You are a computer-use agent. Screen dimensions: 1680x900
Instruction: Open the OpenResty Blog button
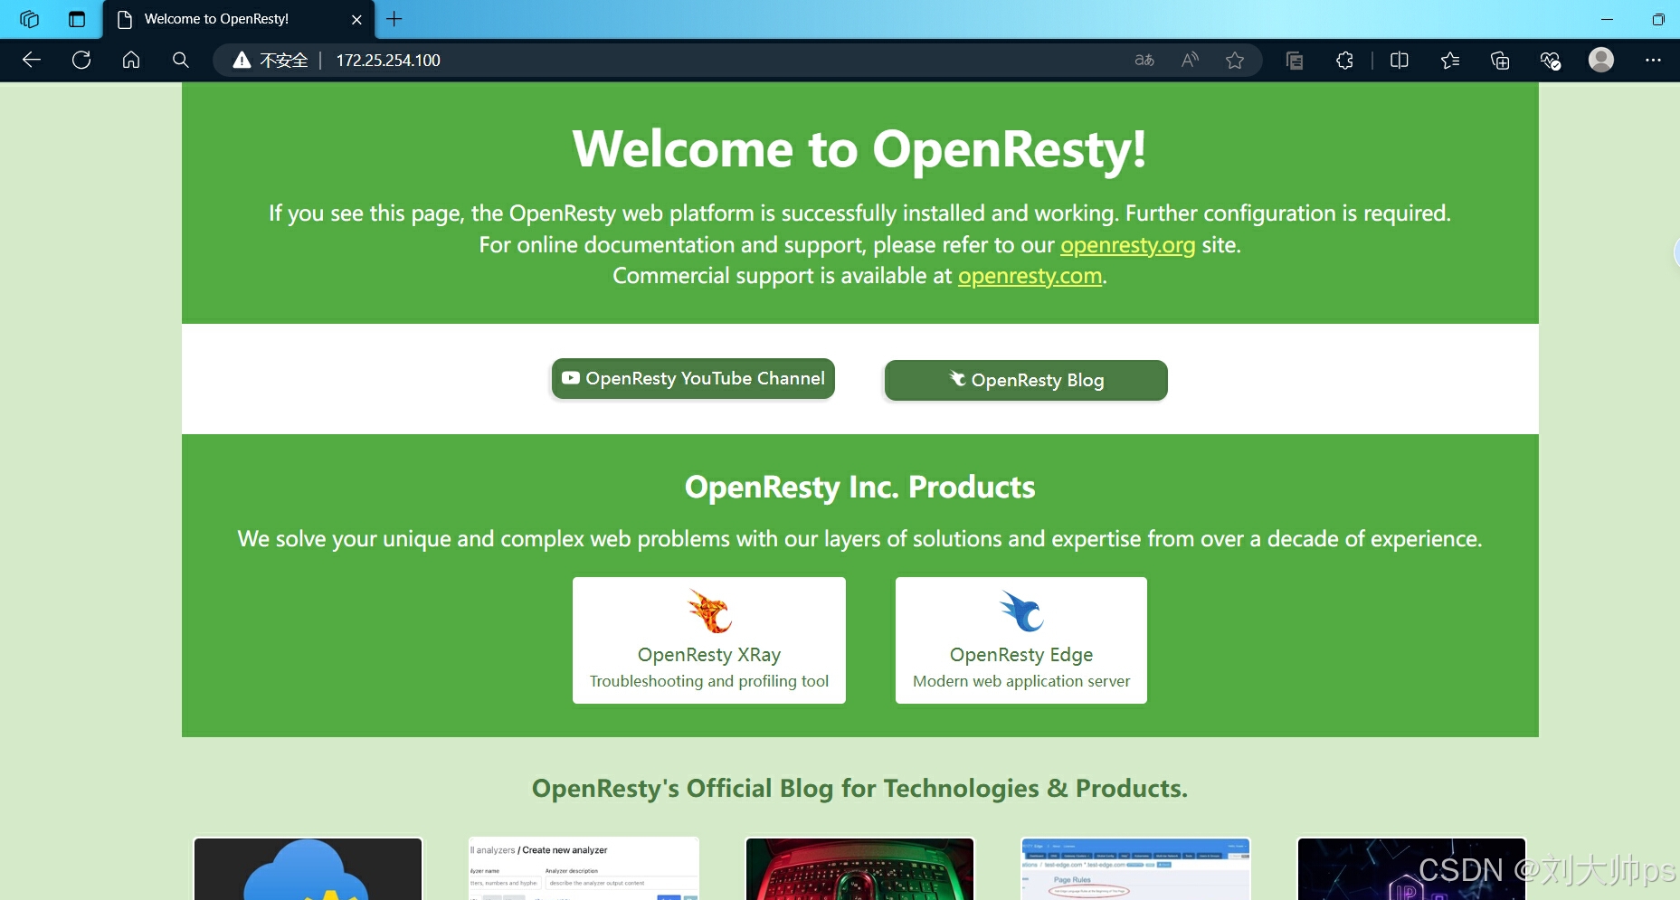tap(1026, 380)
